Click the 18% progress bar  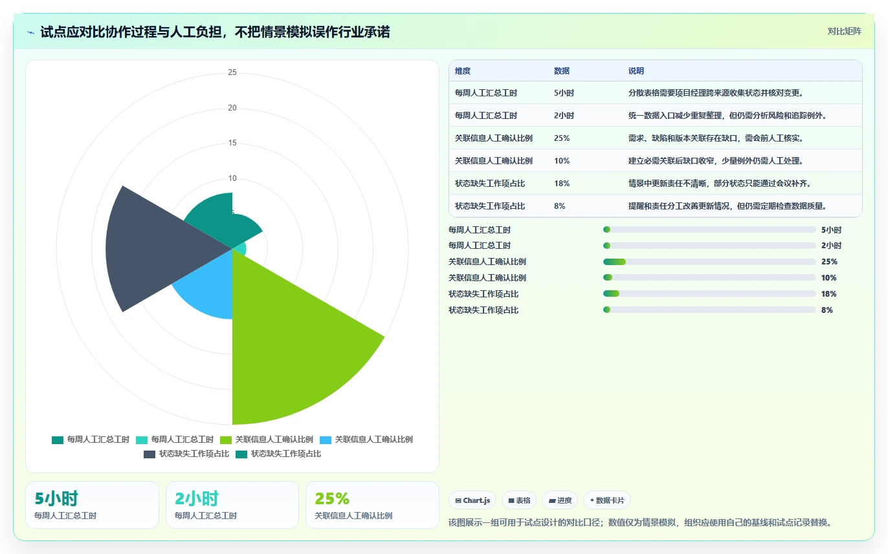(709, 294)
